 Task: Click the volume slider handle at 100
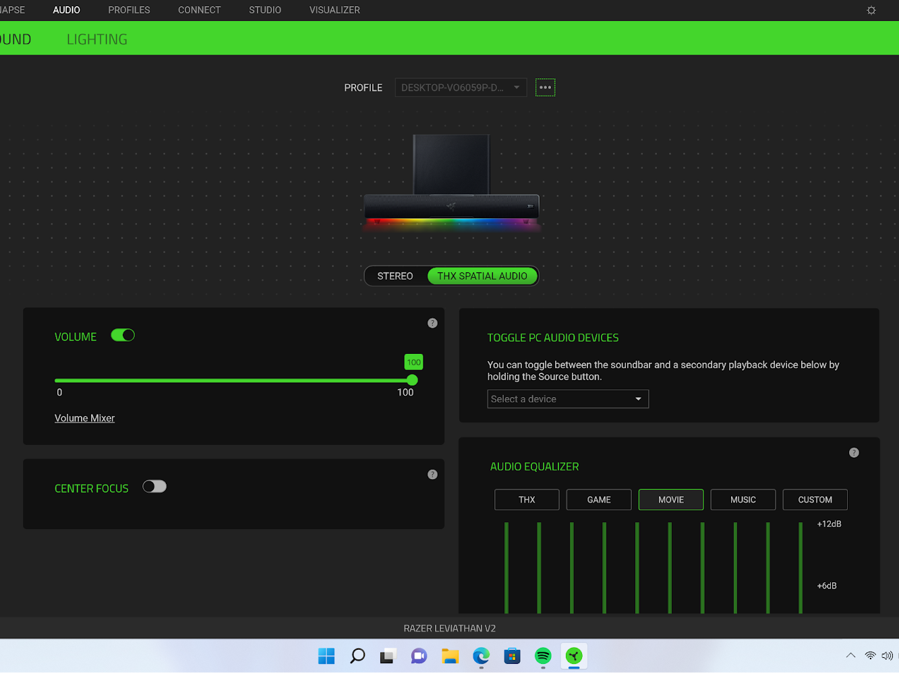(x=412, y=381)
